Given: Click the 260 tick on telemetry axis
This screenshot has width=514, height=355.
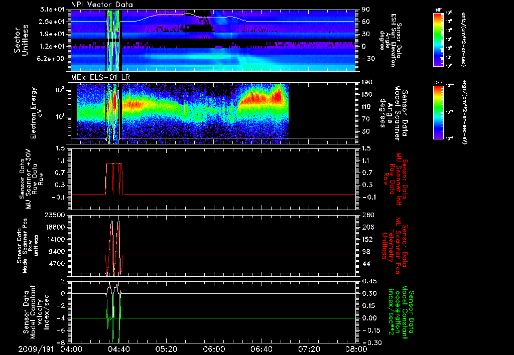Looking at the screenshot, I should point(367,215).
